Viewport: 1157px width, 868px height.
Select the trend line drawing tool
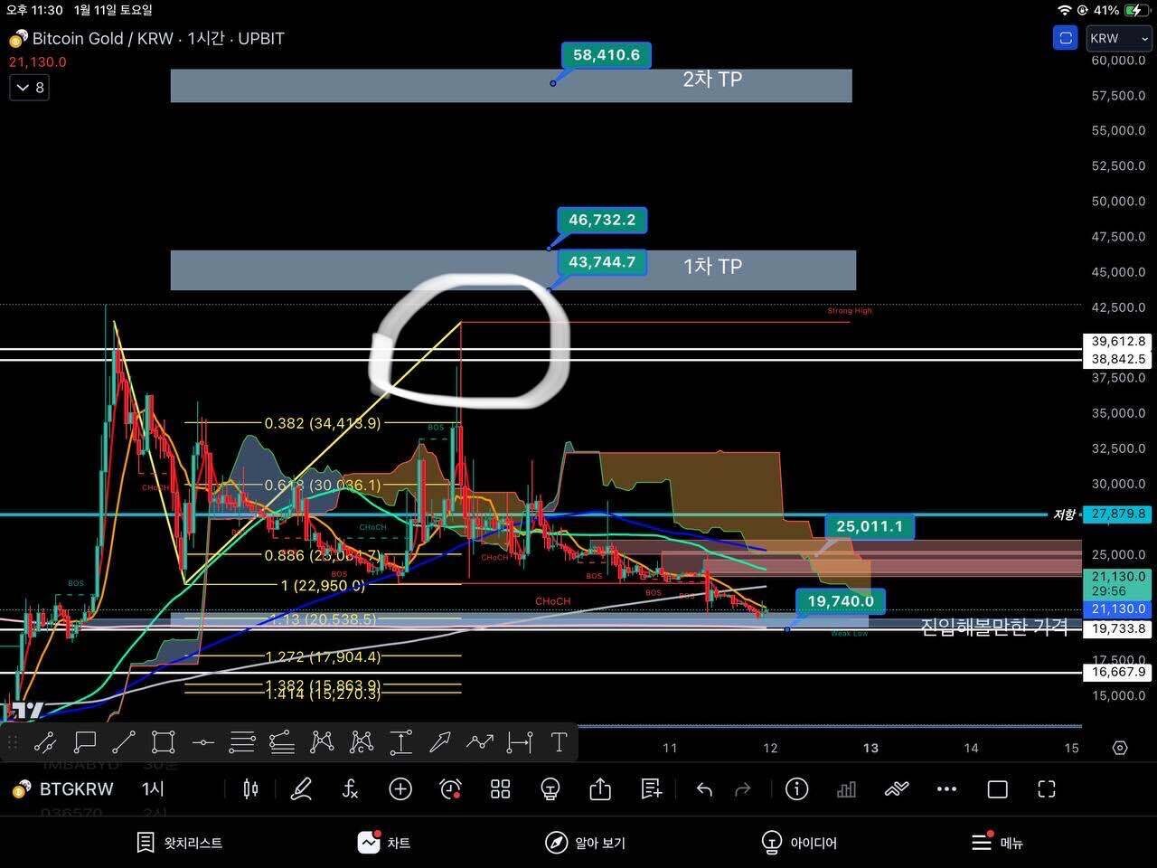[124, 742]
